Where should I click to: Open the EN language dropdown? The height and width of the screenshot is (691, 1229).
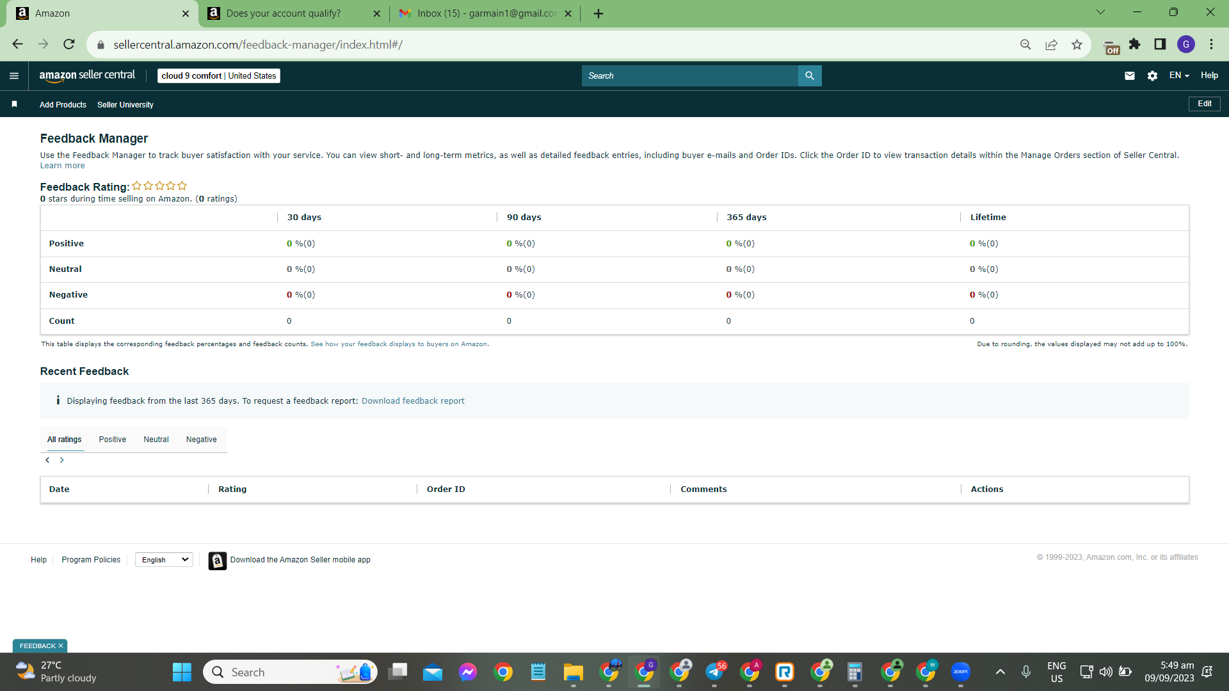coord(1179,75)
